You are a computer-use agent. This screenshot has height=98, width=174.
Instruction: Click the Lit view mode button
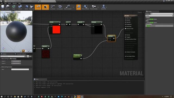(x=14, y=12)
